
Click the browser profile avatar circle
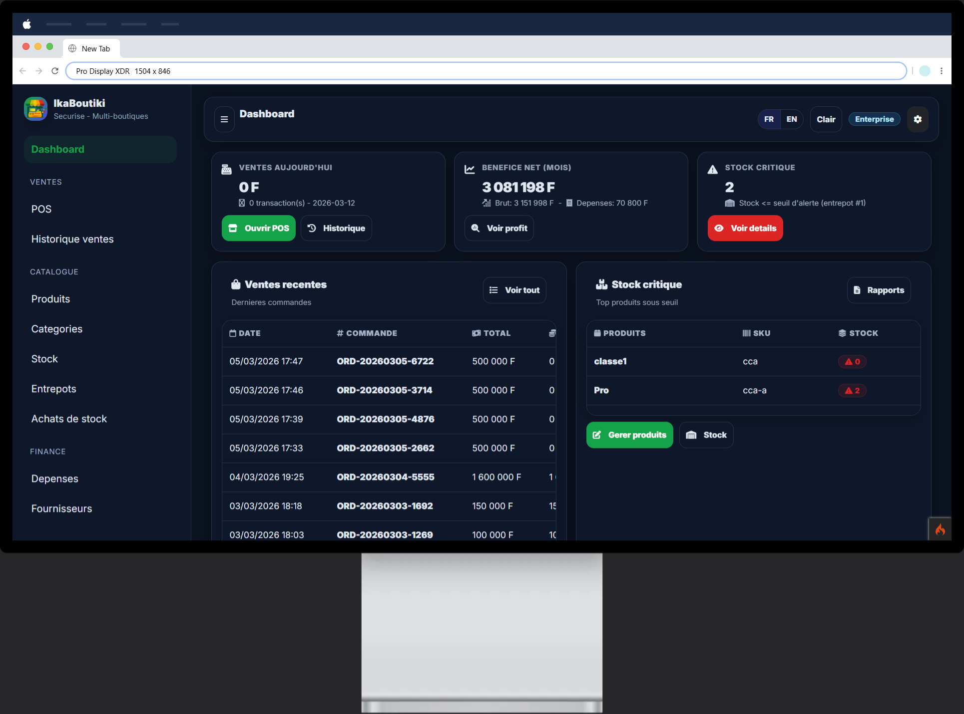(925, 71)
